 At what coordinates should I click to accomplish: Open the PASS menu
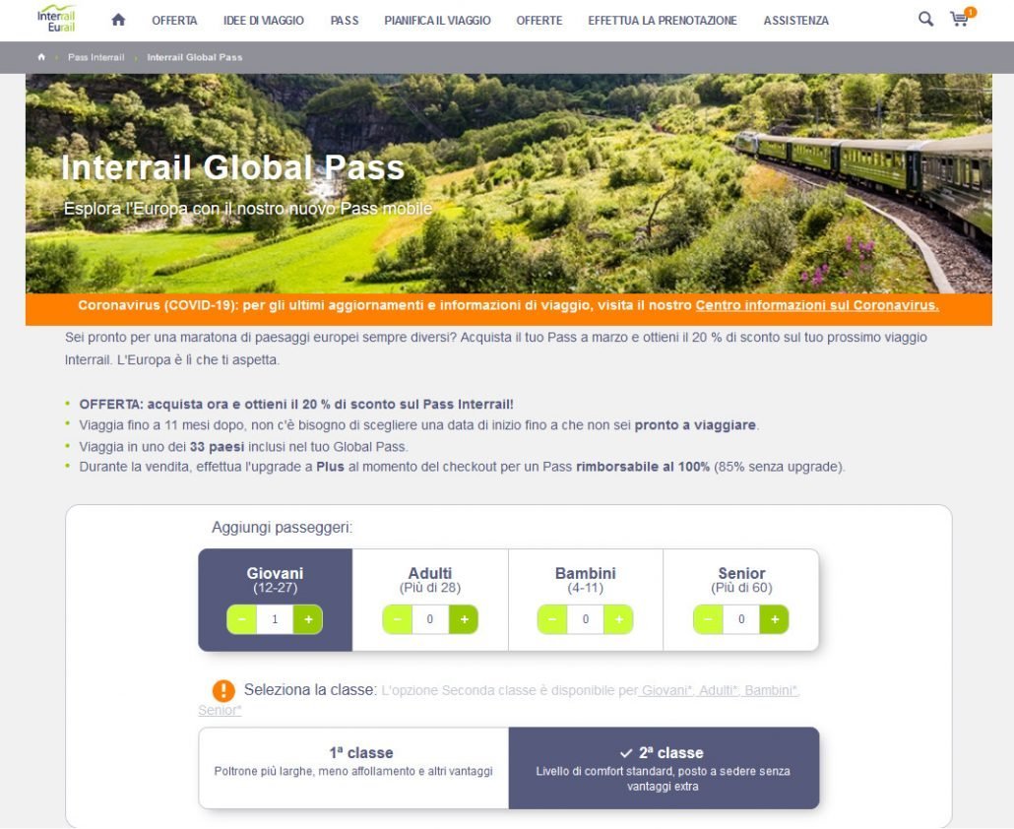344,21
